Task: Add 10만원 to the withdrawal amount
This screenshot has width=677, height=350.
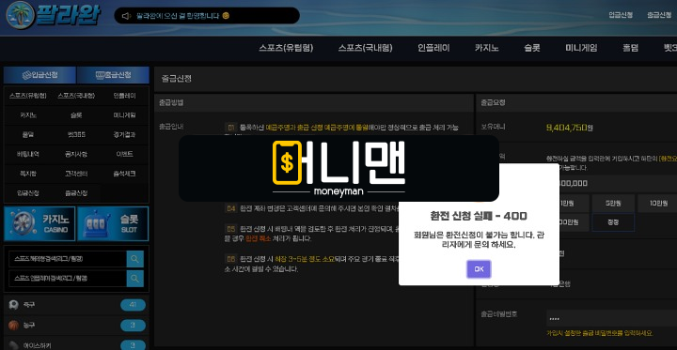Action: (658, 204)
